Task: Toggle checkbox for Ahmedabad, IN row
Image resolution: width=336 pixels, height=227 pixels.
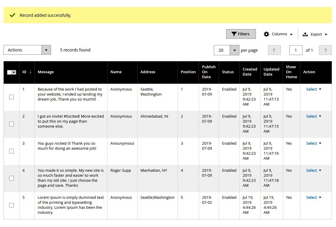Action: (11, 124)
